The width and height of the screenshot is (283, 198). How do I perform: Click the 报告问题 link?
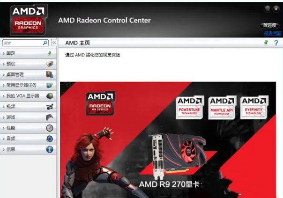pos(273,33)
